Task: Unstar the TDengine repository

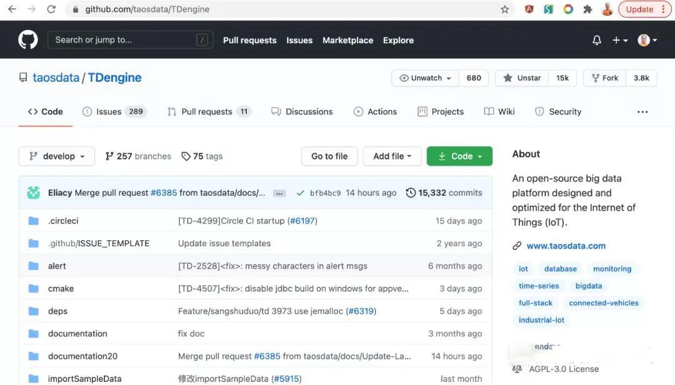Action: tap(522, 78)
